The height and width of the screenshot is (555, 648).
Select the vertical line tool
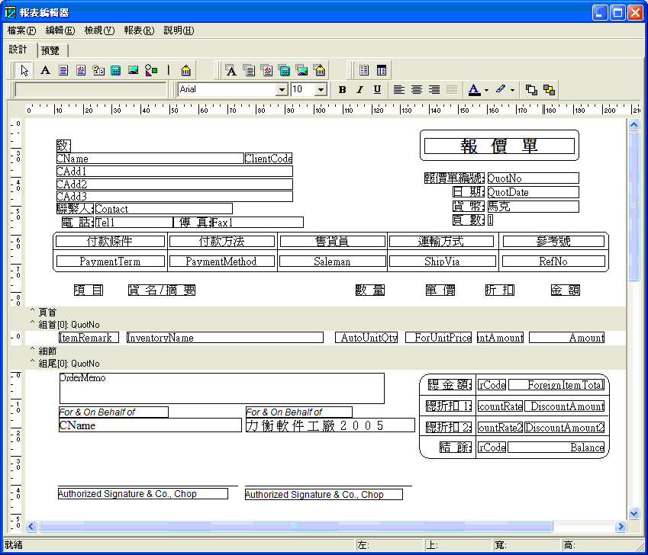[x=169, y=71]
